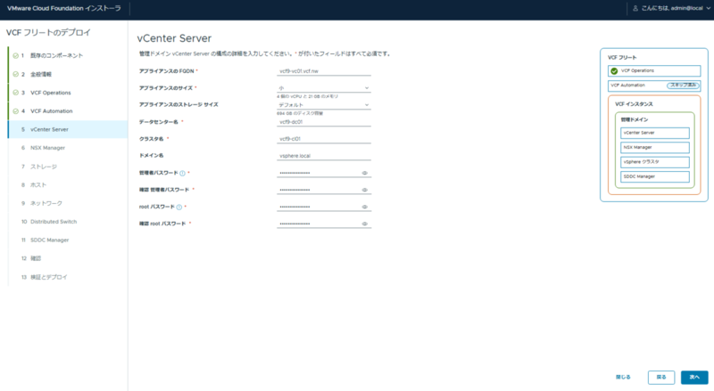Click the VCF Operations box in diagram
Image resolution: width=714 pixels, height=391 pixels.
(654, 71)
